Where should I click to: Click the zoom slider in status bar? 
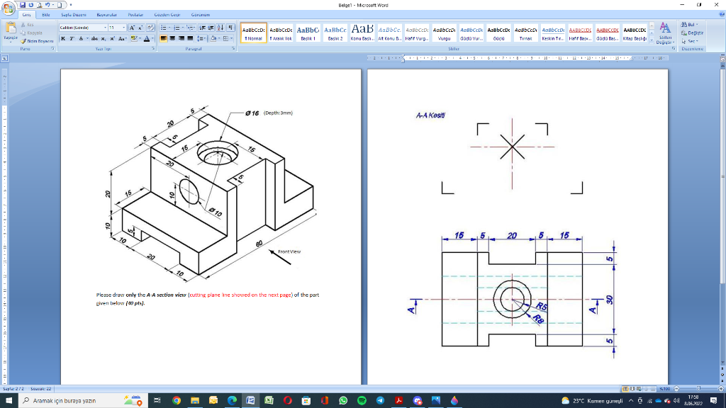coord(698,389)
